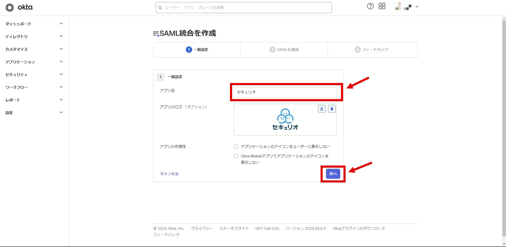506x247 pixels.
Task: Check Okta Mobile icon hide option
Action: coord(236,156)
